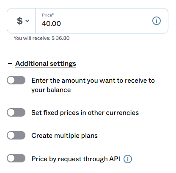Viewport: 176px width, 173px height.
Task: Click the 'your balance' second line of the first toggle's label
Action: click(51, 90)
